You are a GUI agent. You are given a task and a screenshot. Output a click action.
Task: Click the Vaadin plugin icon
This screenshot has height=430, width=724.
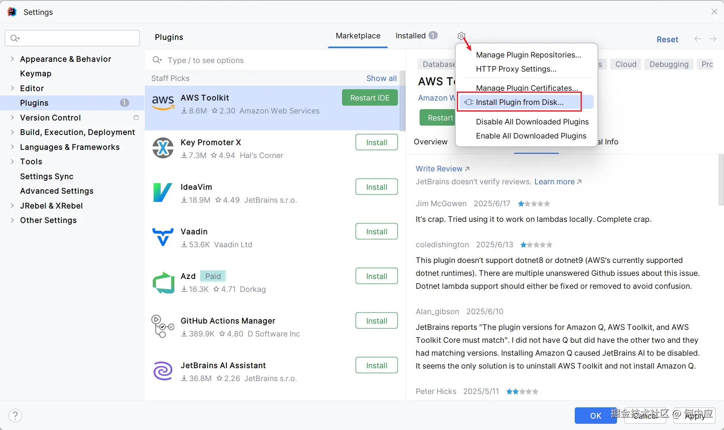coord(163,237)
